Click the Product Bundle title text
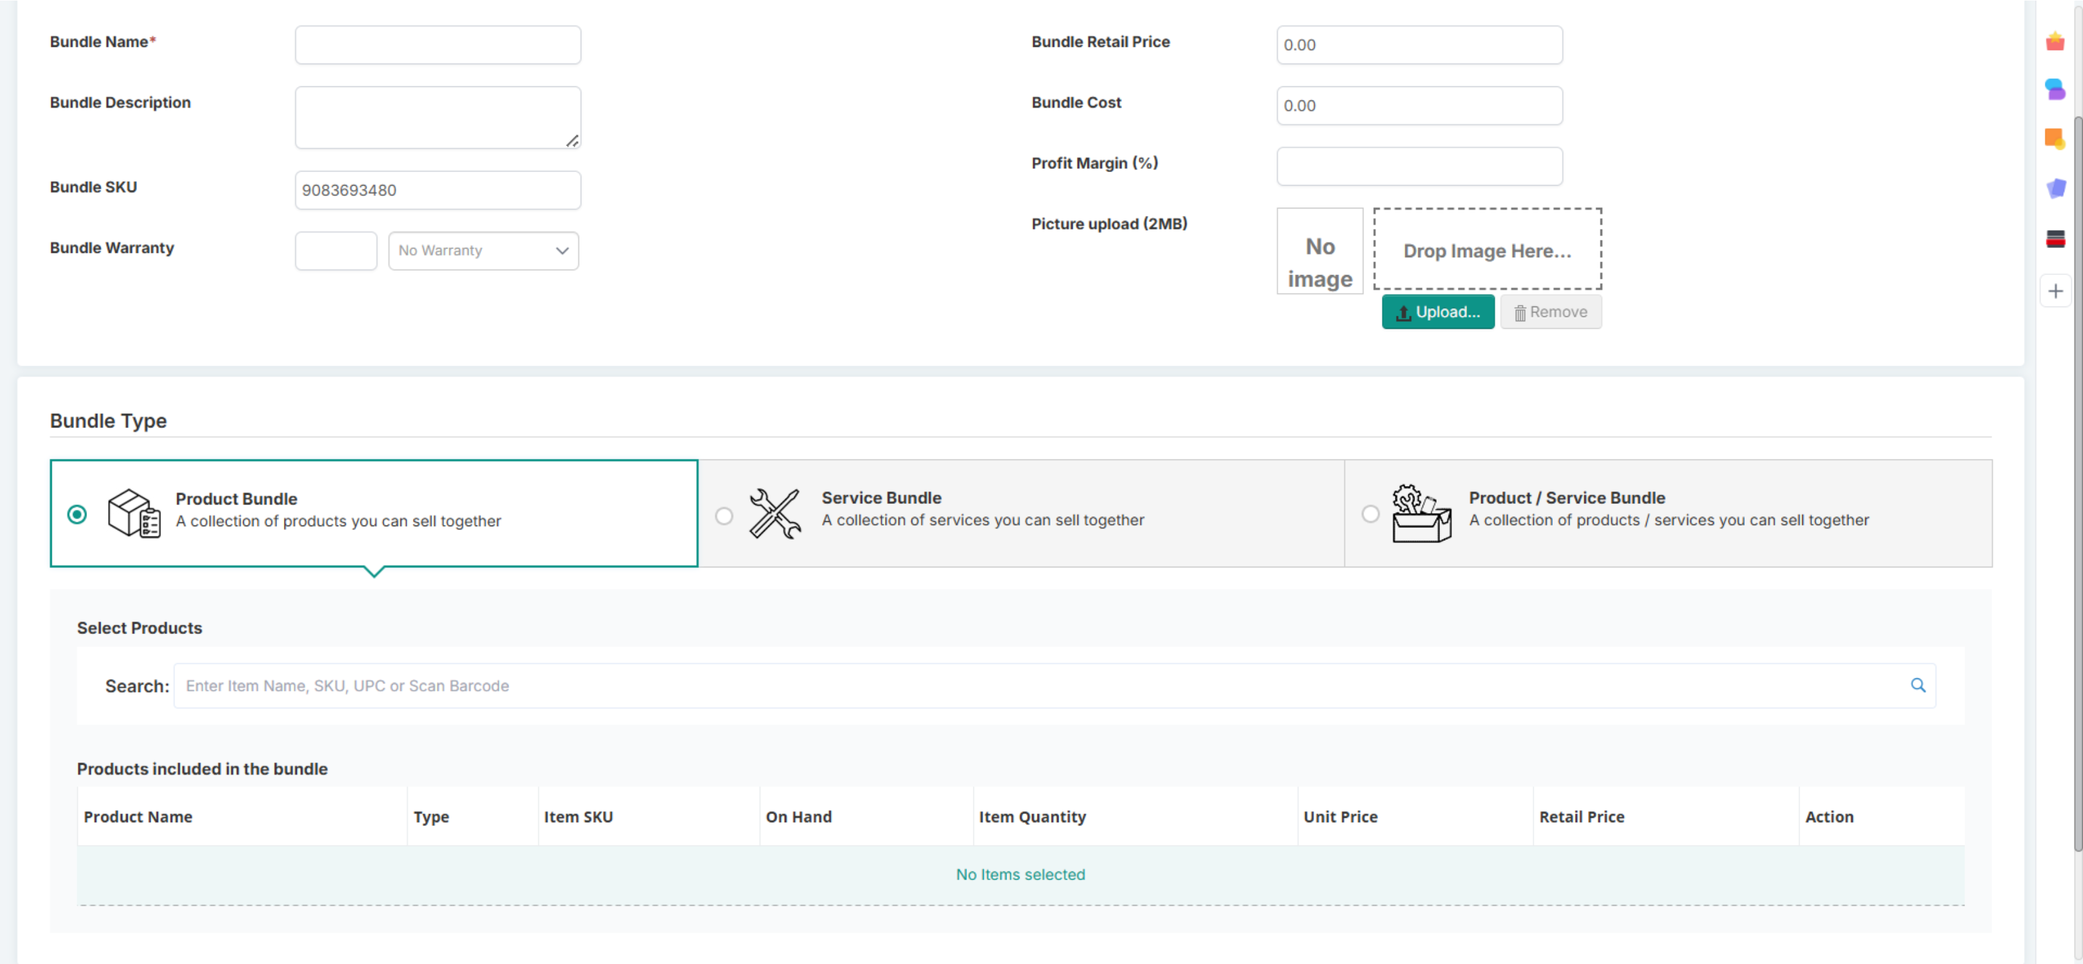The width and height of the screenshot is (2083, 964). point(236,498)
